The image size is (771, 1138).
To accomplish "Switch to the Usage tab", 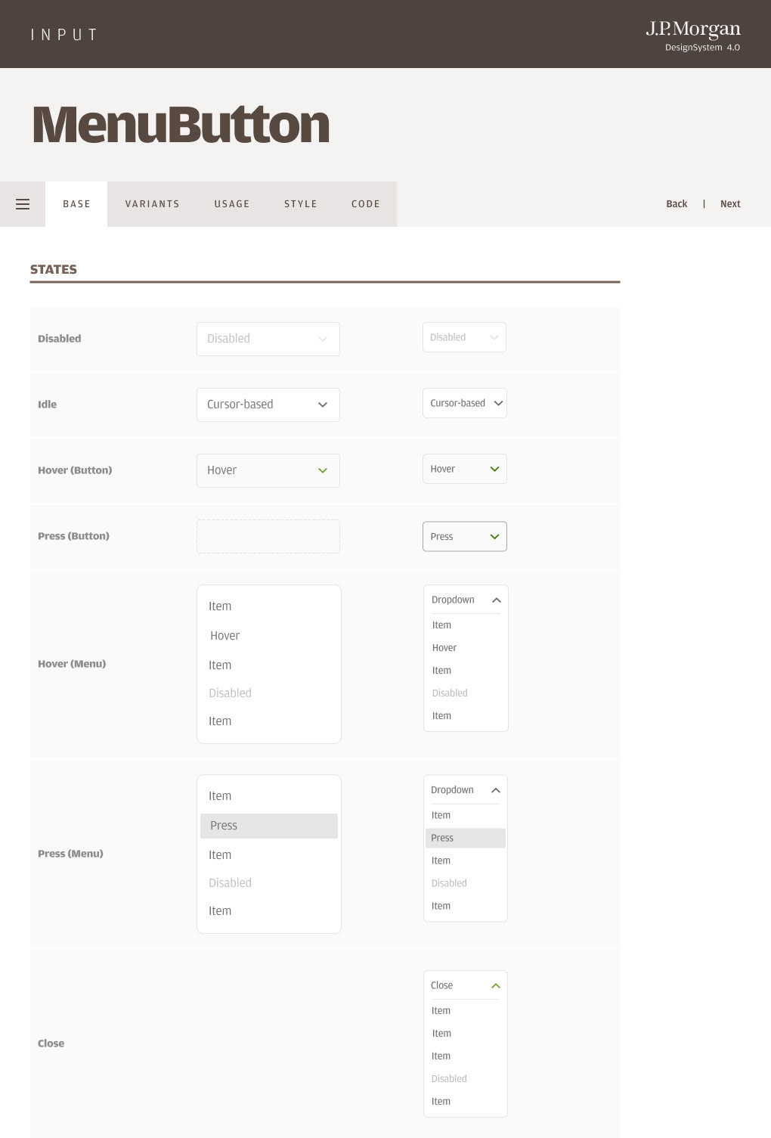I will pos(232,204).
